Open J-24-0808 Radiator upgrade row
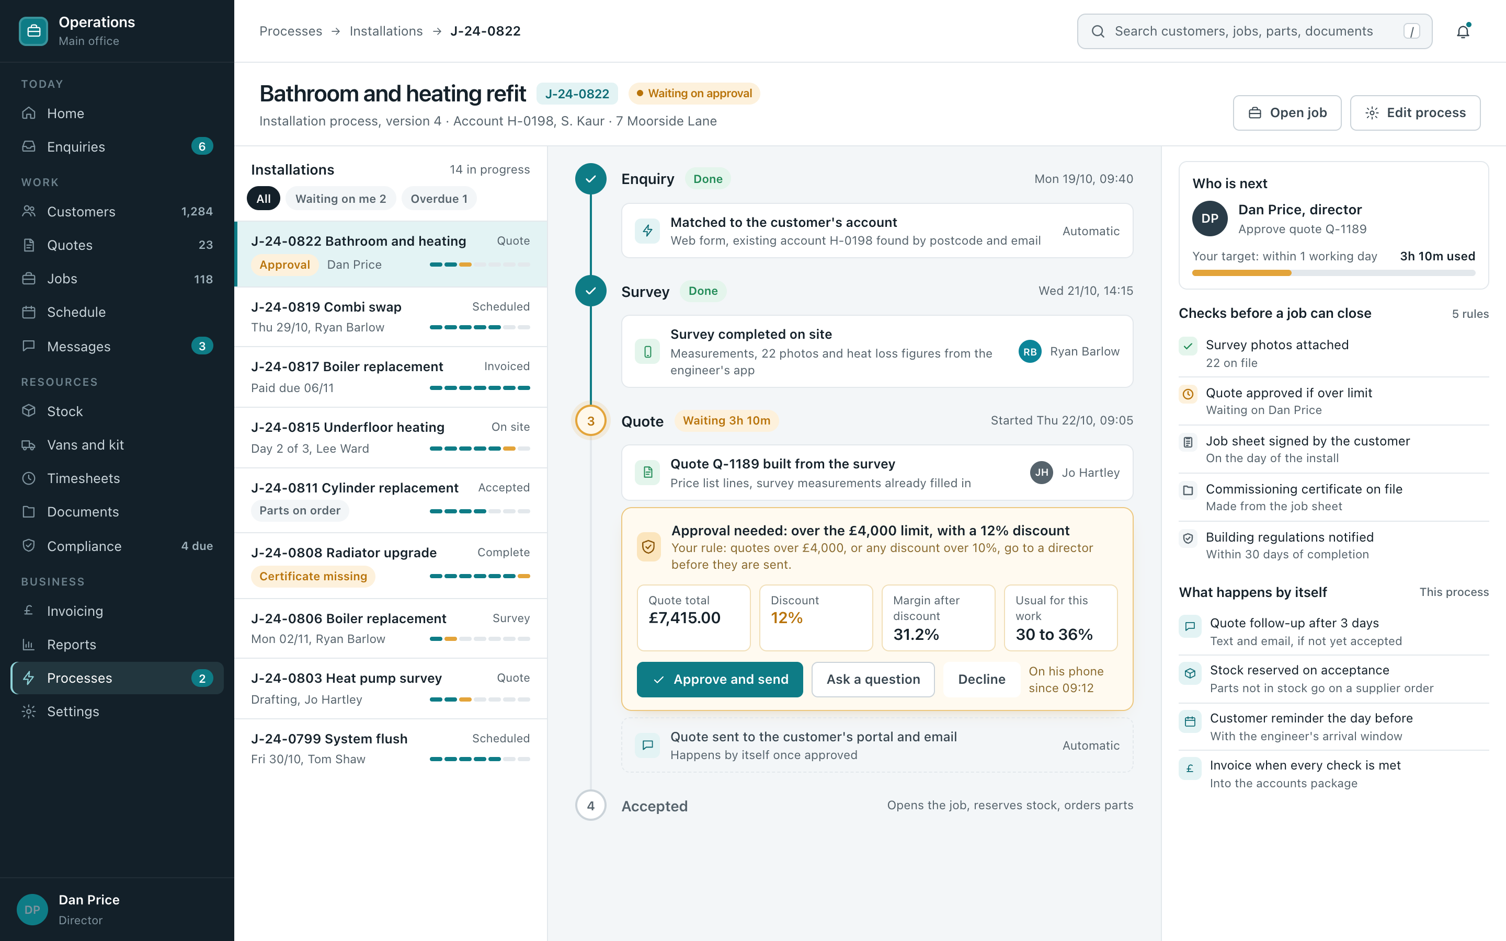Viewport: 1506px width, 941px height. (391, 565)
